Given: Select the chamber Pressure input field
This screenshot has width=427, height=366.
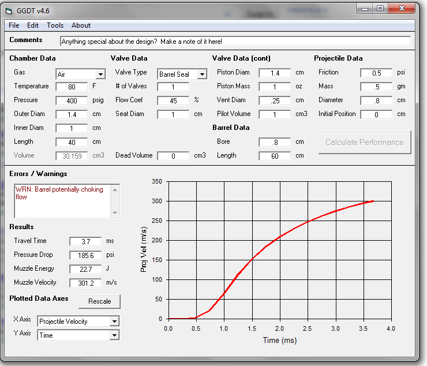Looking at the screenshot, I should (72, 100).
